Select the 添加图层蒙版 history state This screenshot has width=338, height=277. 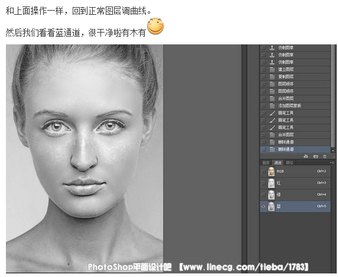click(295, 105)
